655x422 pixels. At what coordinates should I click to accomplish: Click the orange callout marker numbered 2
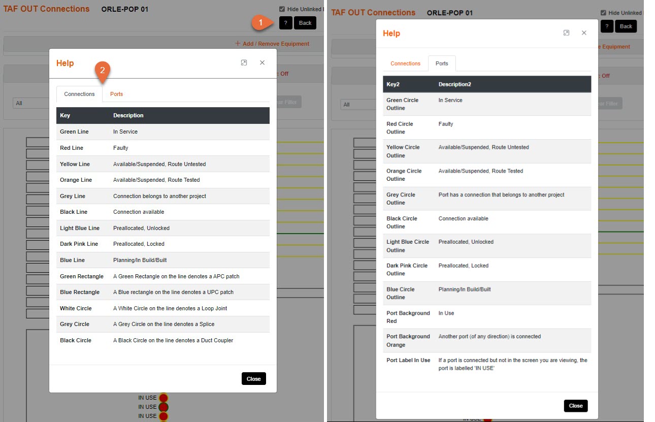tap(103, 71)
